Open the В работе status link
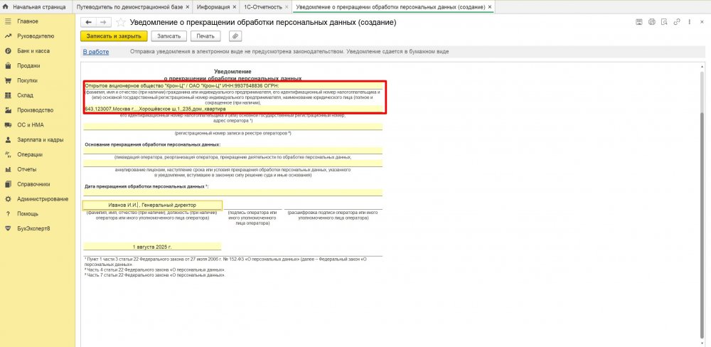 click(96, 52)
